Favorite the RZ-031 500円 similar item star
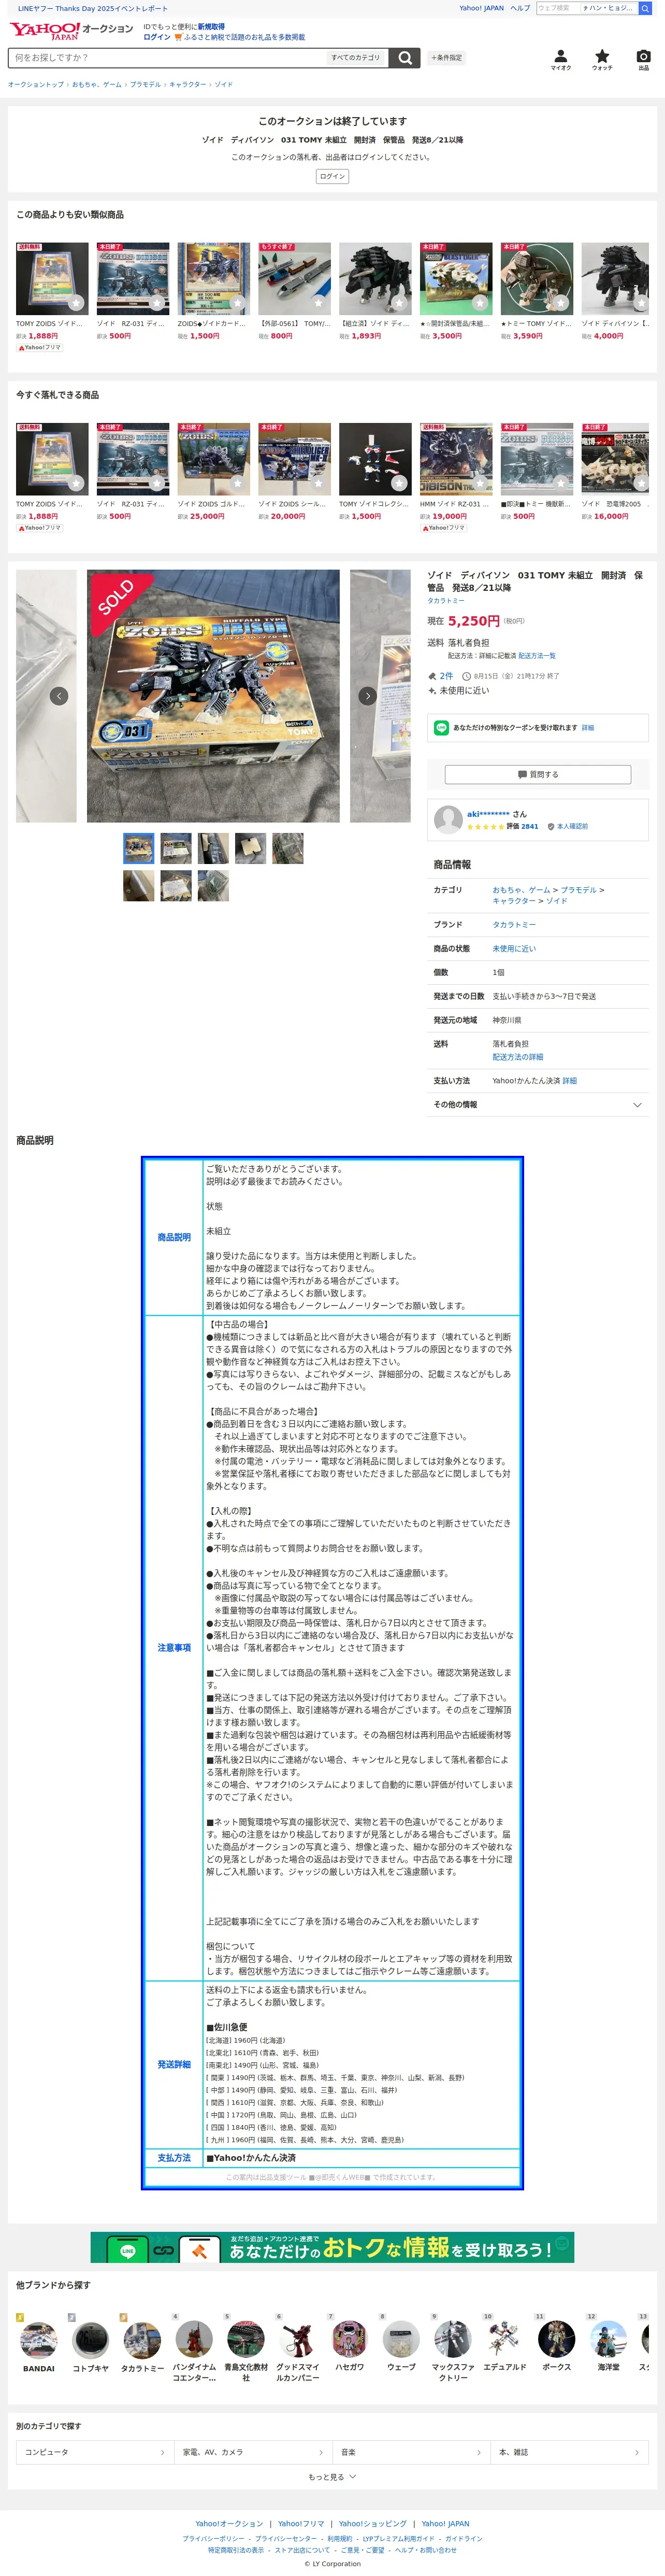 pyautogui.click(x=157, y=303)
